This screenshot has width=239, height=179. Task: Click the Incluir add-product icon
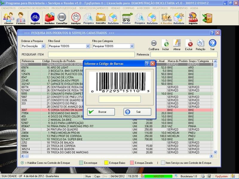pos(165,43)
